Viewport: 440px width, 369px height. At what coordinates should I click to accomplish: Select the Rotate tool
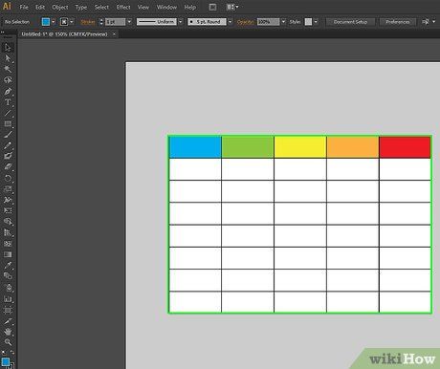8,178
